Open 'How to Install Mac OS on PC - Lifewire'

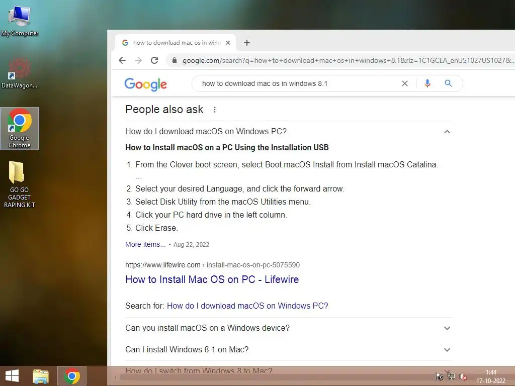coord(212,279)
